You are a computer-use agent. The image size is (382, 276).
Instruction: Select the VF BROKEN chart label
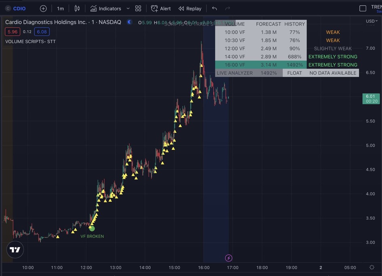[92, 236]
